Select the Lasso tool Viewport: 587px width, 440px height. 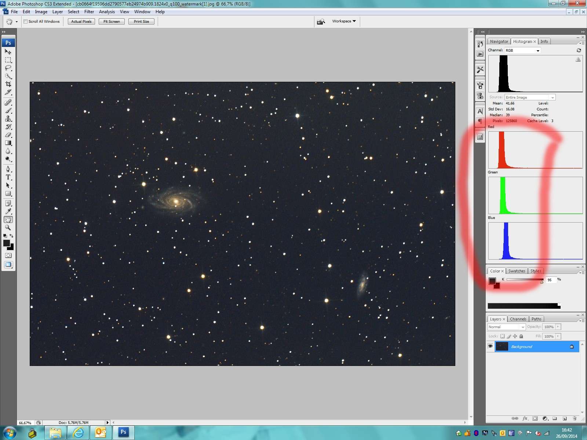pyautogui.click(x=8, y=68)
